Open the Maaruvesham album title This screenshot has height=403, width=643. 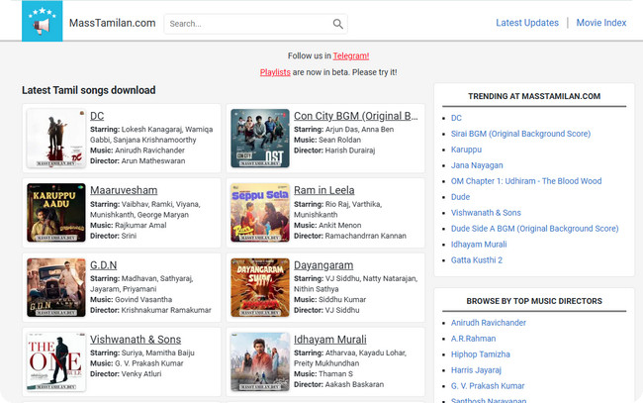click(124, 190)
